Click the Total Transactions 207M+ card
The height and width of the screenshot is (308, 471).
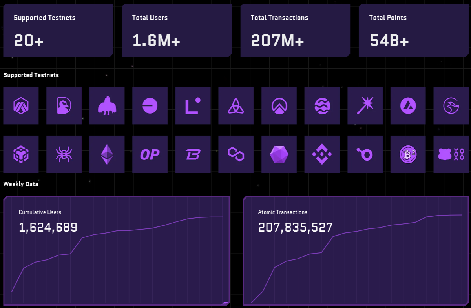click(295, 31)
